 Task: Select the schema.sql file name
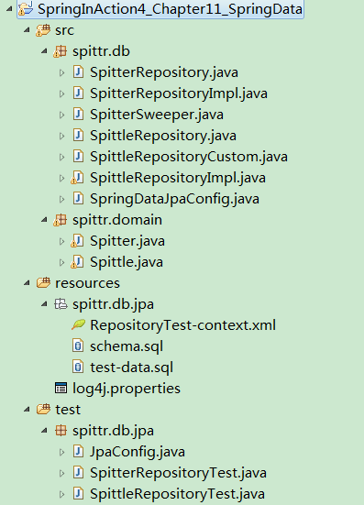point(127,346)
